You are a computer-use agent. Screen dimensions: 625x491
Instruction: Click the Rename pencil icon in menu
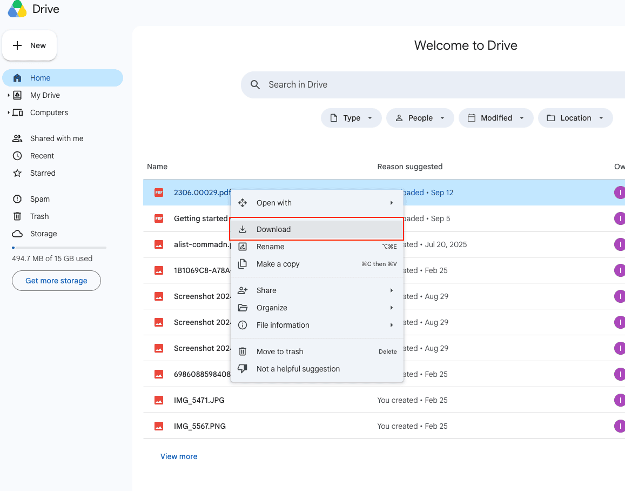tap(243, 247)
